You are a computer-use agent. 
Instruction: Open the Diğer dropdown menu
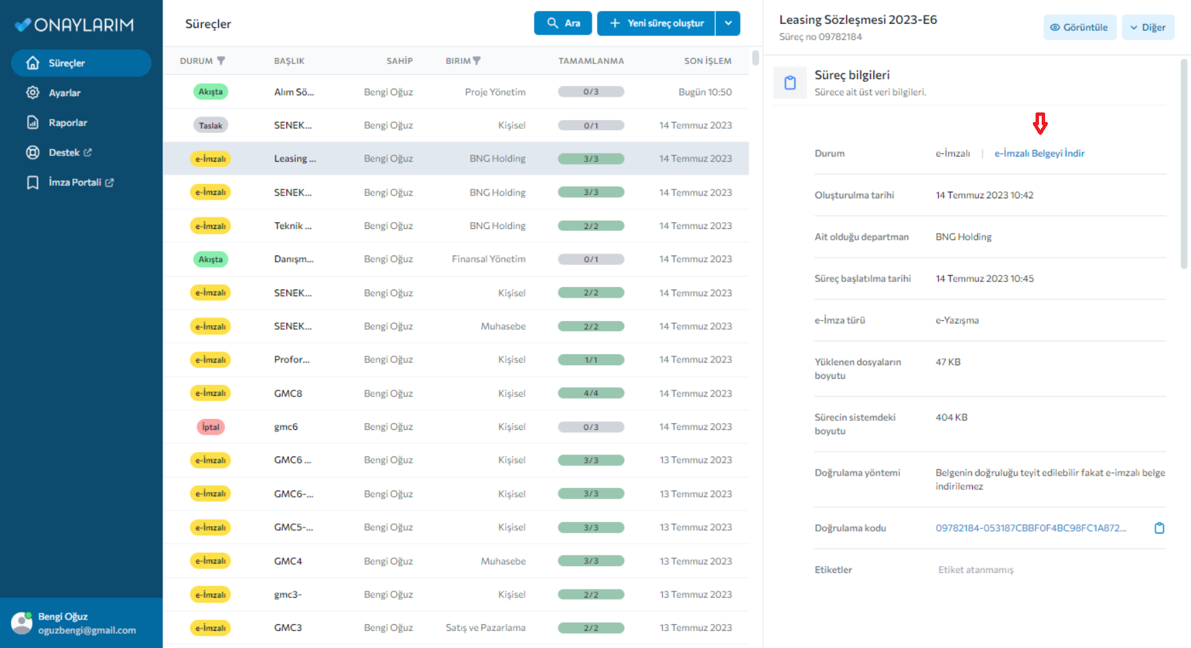1147,27
